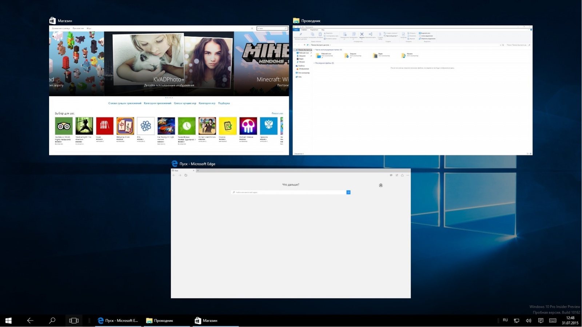Open the Edge more actions ellipsis
The width and height of the screenshot is (582, 327).
tap(408, 175)
